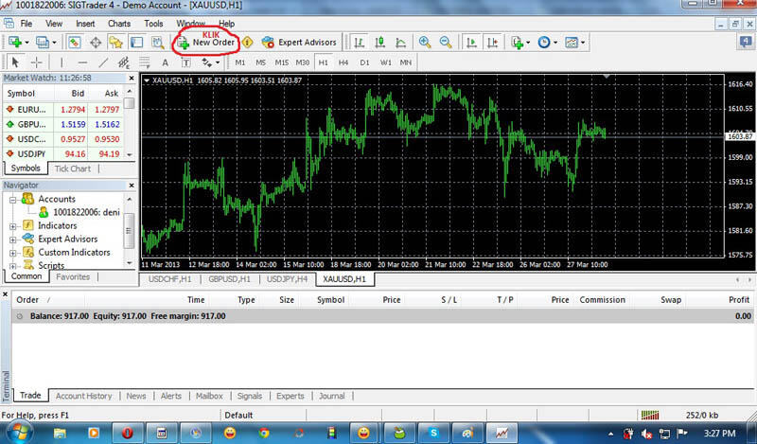The image size is (757, 444).
Task: Set timeframe to H4
Action: pyautogui.click(x=343, y=62)
